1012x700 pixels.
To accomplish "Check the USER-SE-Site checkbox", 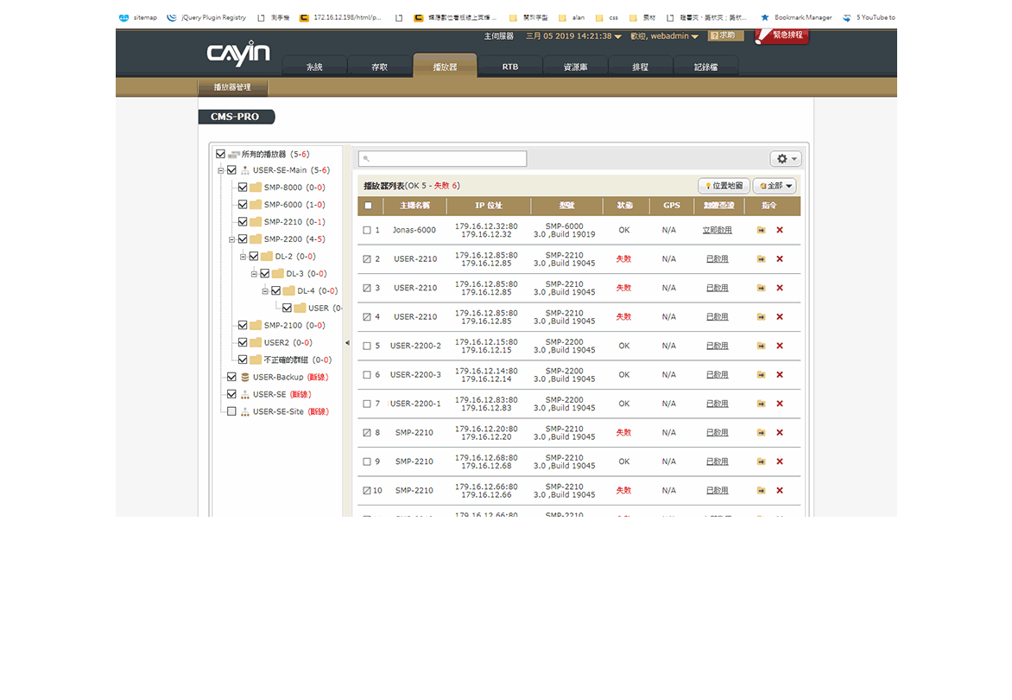I will coord(231,411).
